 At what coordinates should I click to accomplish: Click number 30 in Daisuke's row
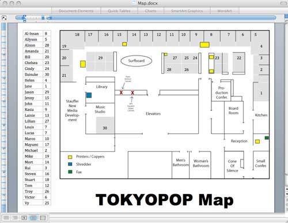[47, 75]
